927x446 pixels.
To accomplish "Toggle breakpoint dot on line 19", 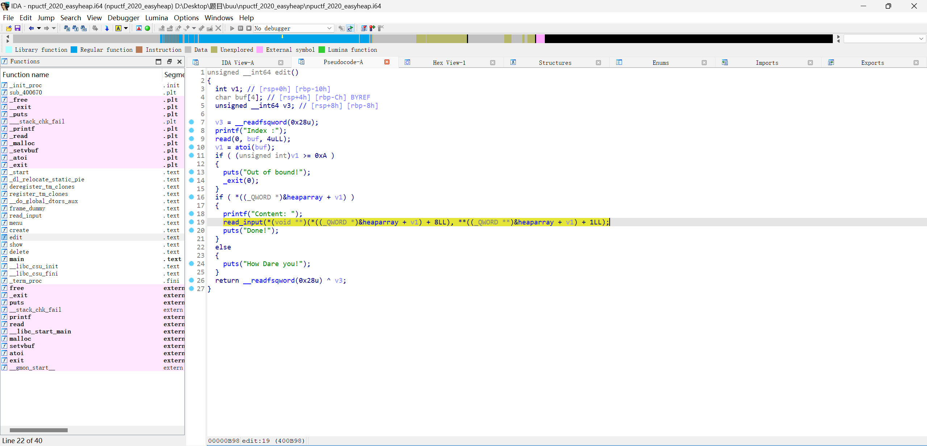I will [192, 222].
